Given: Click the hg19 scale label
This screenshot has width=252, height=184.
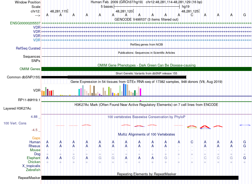Looking at the screenshot, I should [186, 7].
